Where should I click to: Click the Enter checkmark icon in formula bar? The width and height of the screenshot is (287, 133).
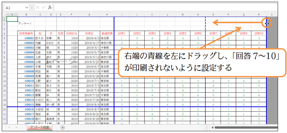click(44, 7)
